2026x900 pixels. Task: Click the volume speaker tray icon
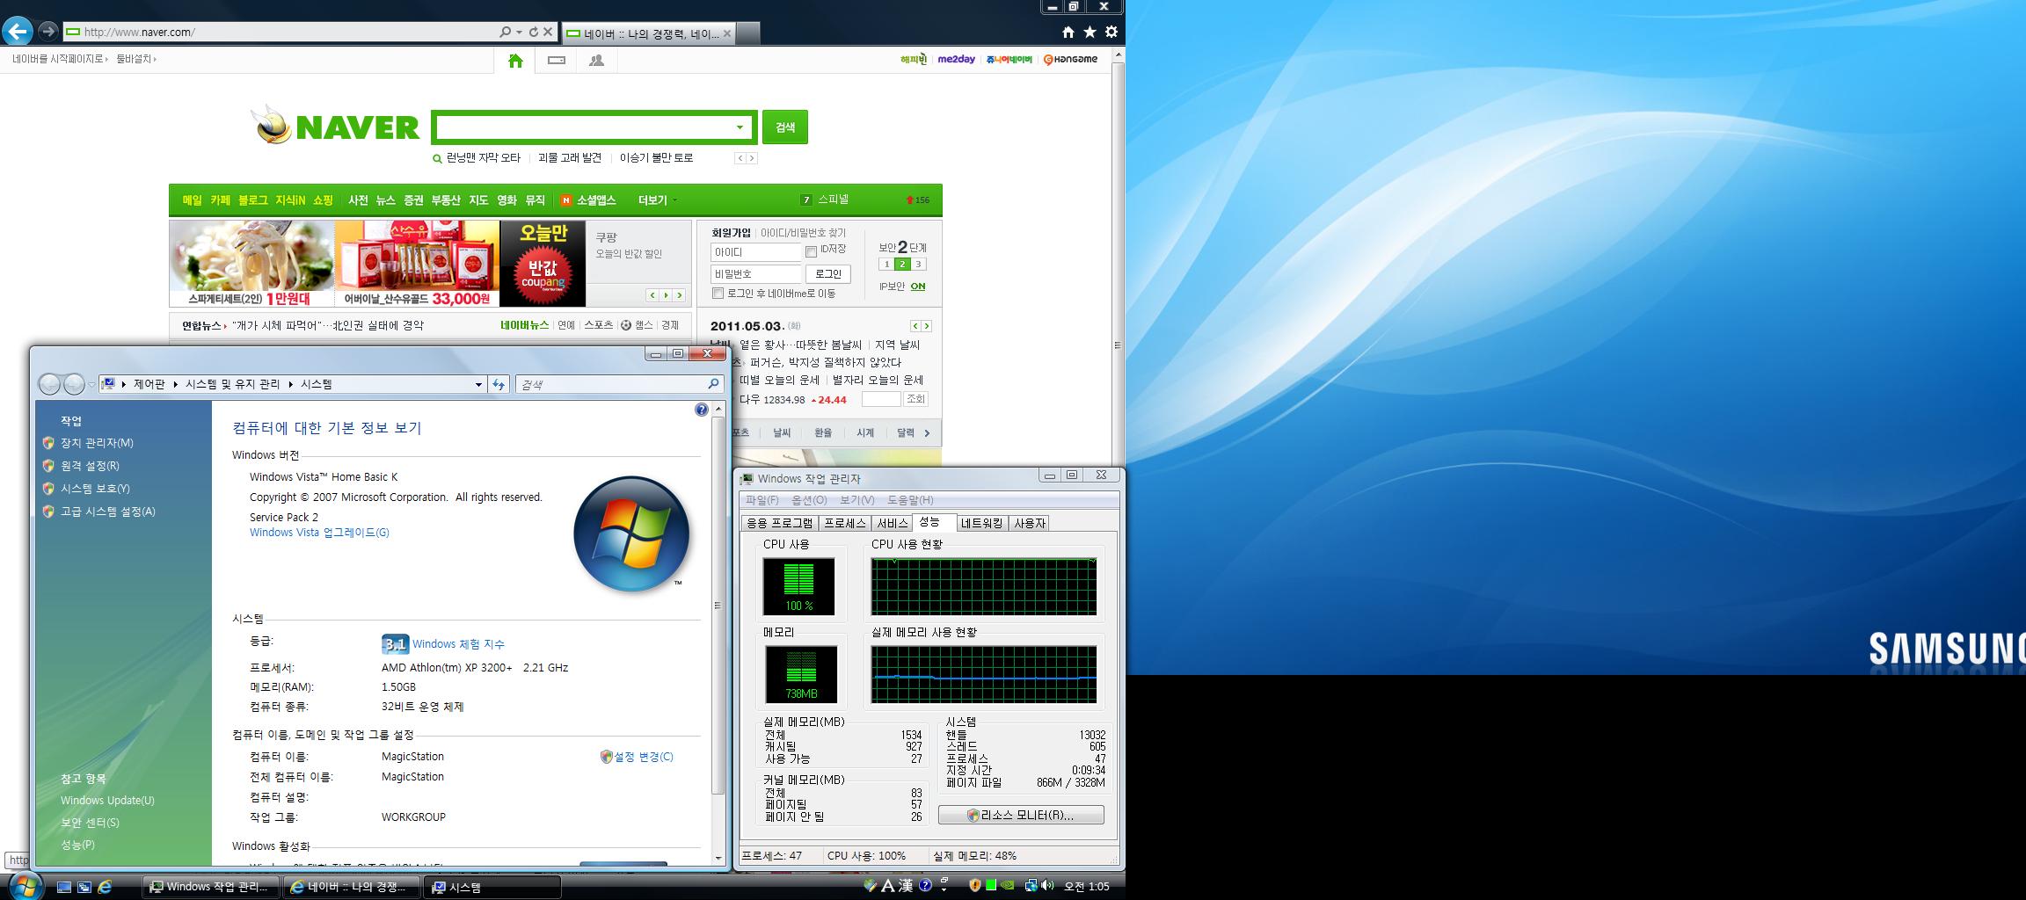point(1047,886)
